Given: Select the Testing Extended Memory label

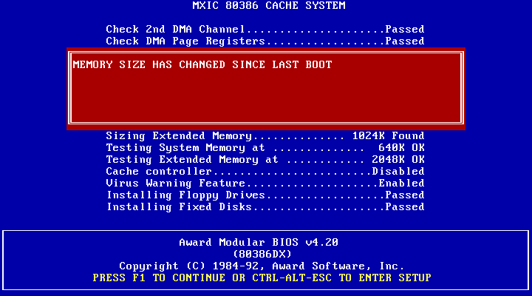Looking at the screenshot, I should coord(192,160).
